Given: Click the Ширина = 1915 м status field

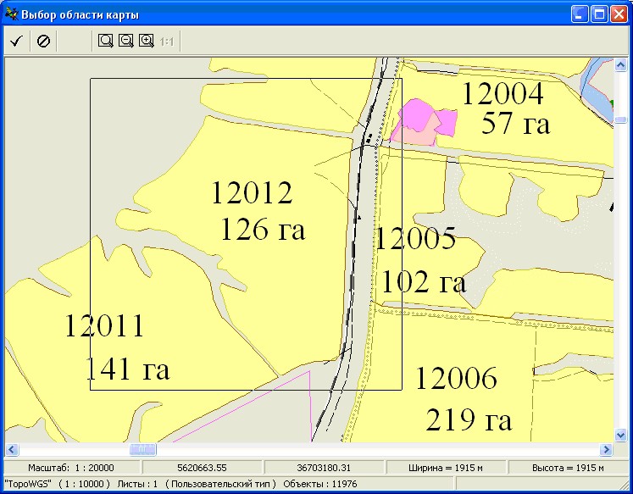Looking at the screenshot, I should click(x=445, y=468).
